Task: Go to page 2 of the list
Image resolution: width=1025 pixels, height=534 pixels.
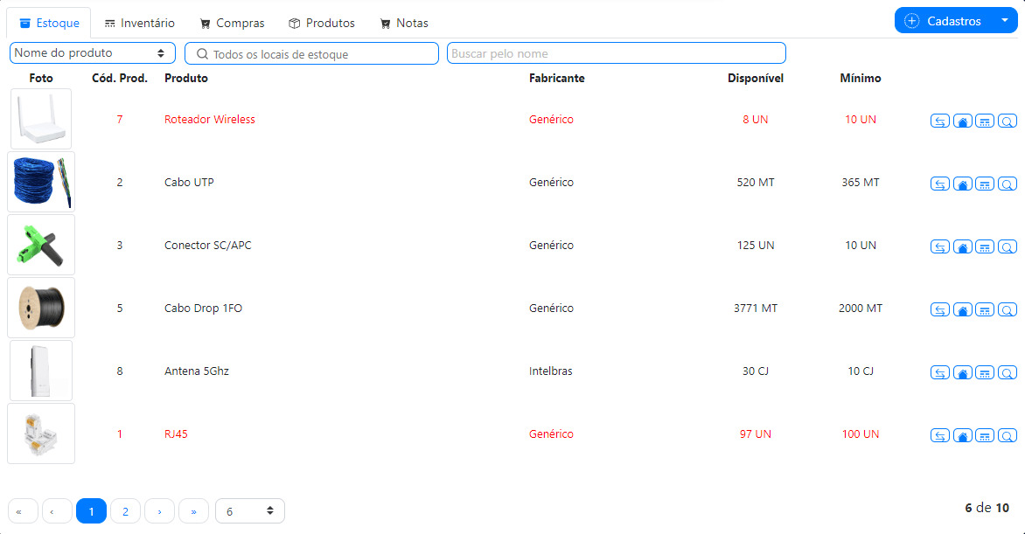Action: (125, 511)
